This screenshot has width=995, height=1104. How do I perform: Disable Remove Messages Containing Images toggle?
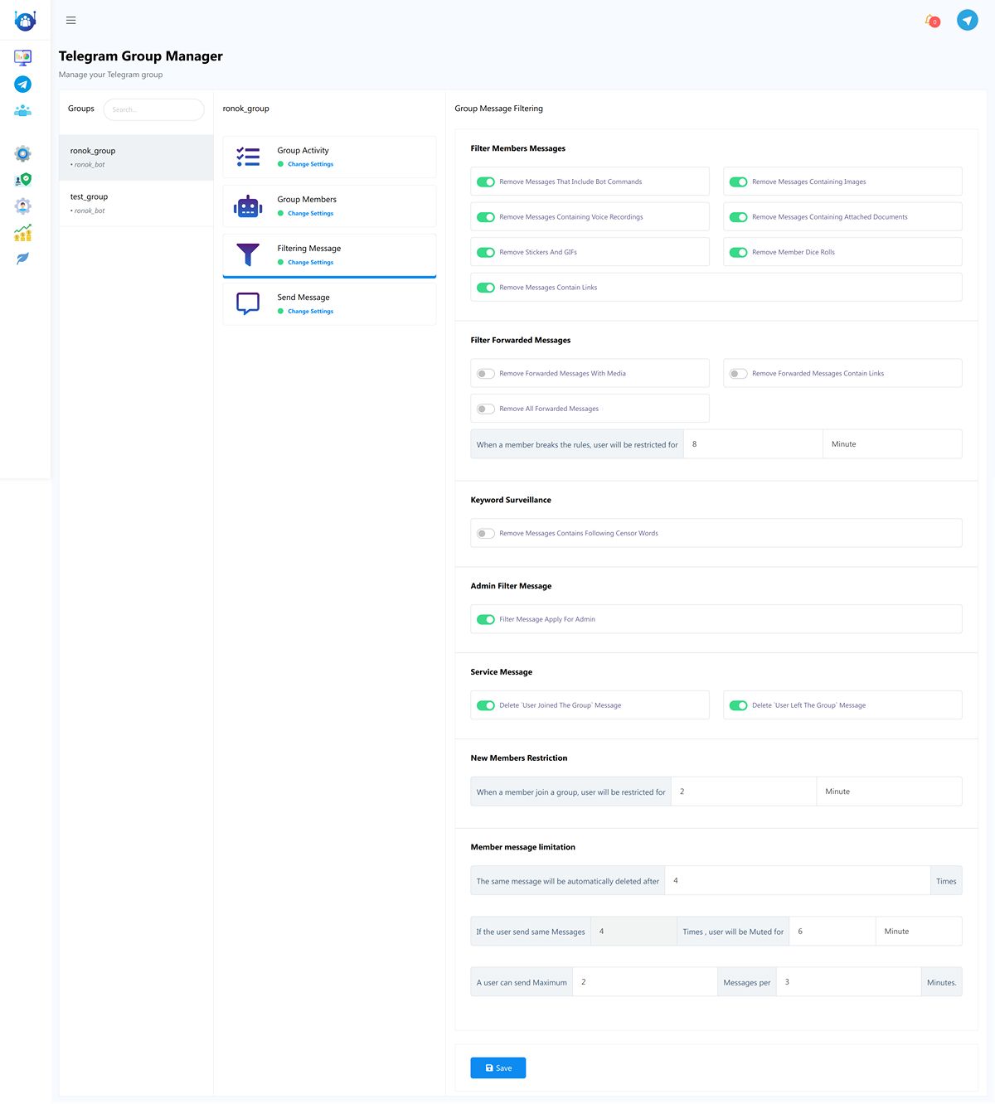(x=739, y=182)
